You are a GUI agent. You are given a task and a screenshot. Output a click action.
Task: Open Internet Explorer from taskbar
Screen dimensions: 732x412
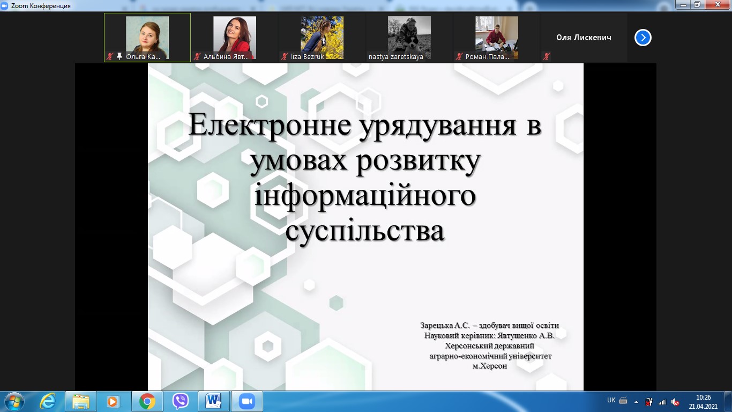click(x=48, y=401)
